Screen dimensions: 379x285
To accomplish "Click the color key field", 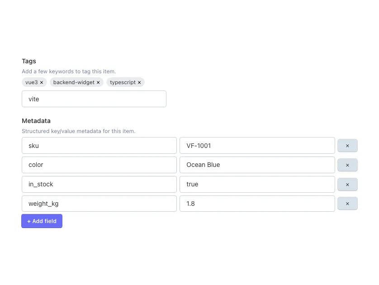I will coord(99,165).
